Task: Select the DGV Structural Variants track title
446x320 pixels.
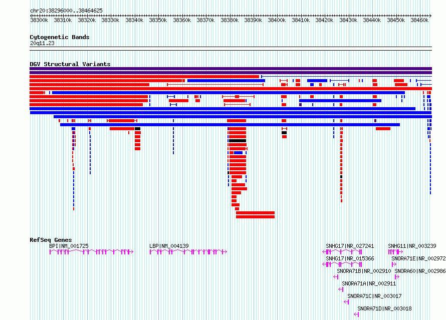Action: [x=70, y=64]
